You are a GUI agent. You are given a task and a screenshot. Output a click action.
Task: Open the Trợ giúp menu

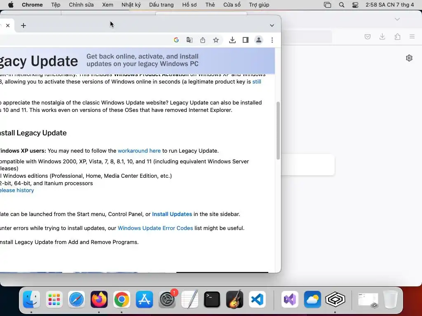coord(259,5)
